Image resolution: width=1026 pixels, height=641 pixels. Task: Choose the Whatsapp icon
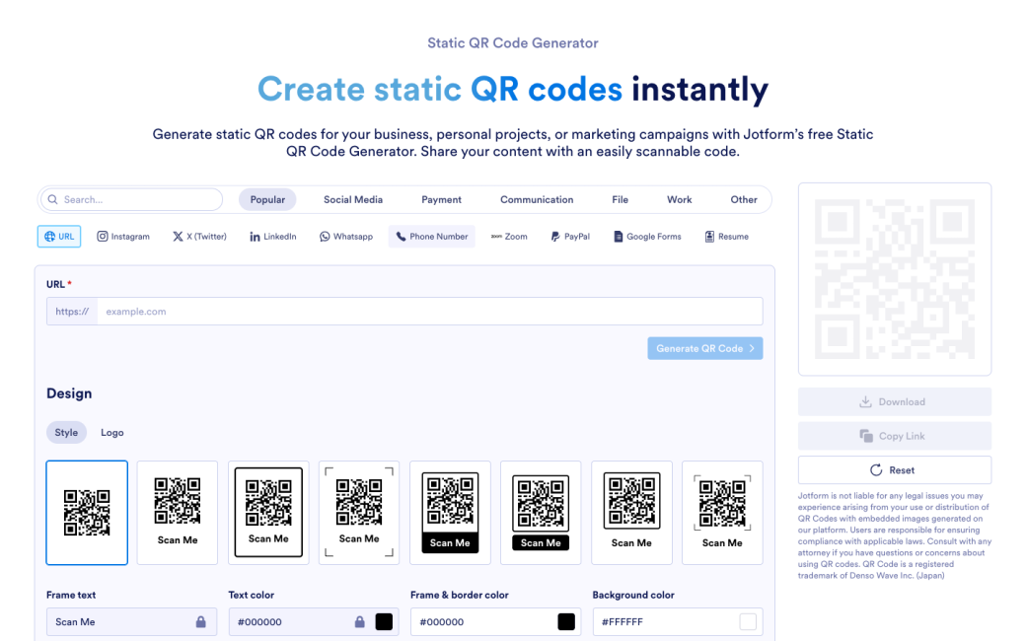click(325, 236)
